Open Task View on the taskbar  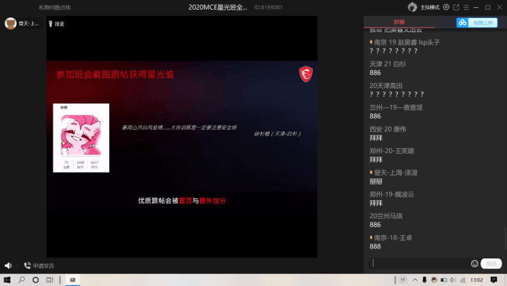(50, 280)
